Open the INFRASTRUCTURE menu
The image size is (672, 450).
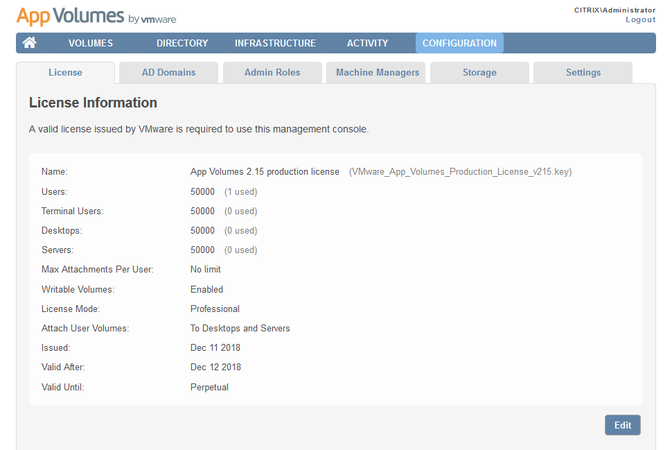click(275, 43)
